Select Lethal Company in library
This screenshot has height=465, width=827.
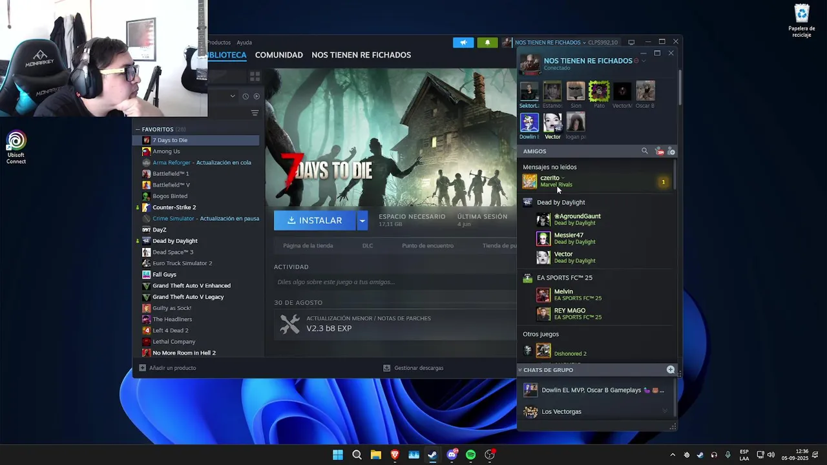[174, 342]
